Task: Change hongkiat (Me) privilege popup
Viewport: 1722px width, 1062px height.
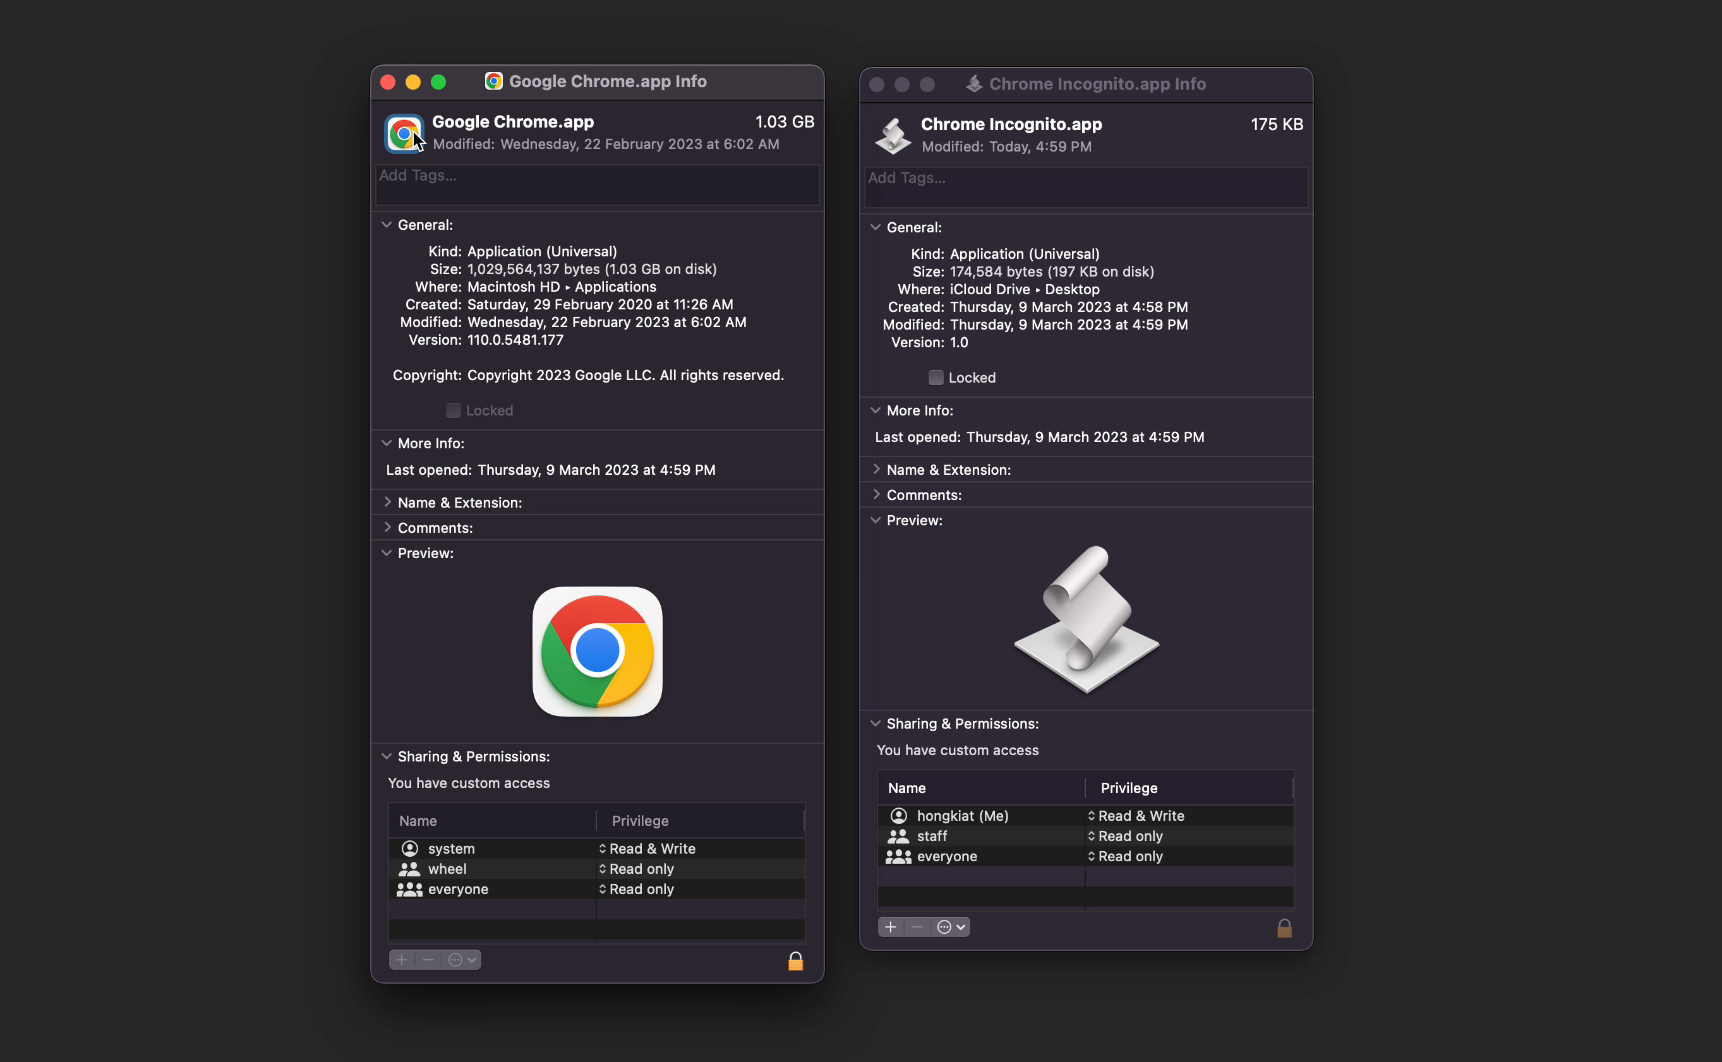Action: (x=1136, y=816)
